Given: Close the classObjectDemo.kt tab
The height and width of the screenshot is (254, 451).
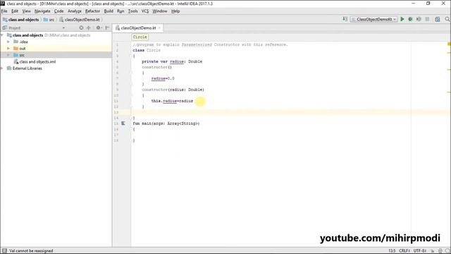Looking at the screenshot, I should point(159,28).
